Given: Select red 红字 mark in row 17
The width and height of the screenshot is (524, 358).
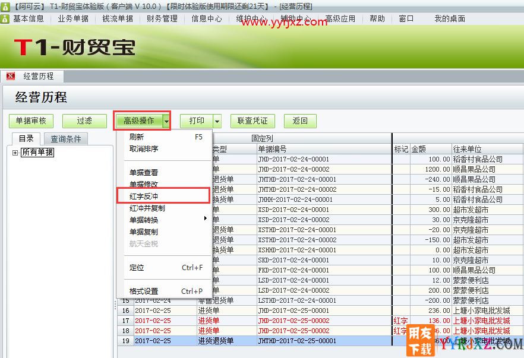Looking at the screenshot, I should (x=400, y=321).
